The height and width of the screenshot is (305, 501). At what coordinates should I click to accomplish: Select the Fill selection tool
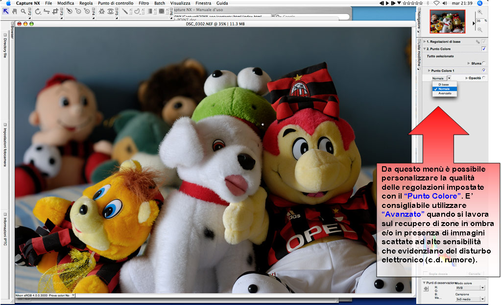coord(161,11)
